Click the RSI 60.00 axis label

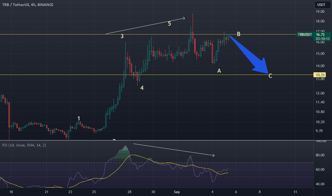[320, 170]
